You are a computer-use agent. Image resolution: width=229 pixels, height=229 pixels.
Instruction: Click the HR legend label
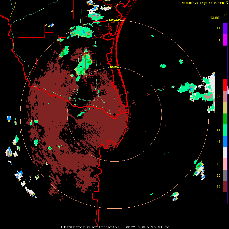point(218,119)
